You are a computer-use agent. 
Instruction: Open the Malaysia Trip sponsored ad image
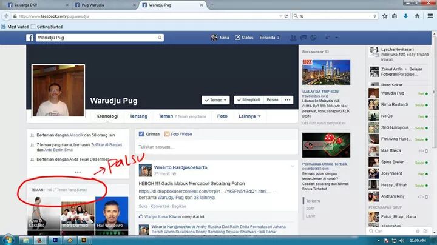[x=326, y=72]
